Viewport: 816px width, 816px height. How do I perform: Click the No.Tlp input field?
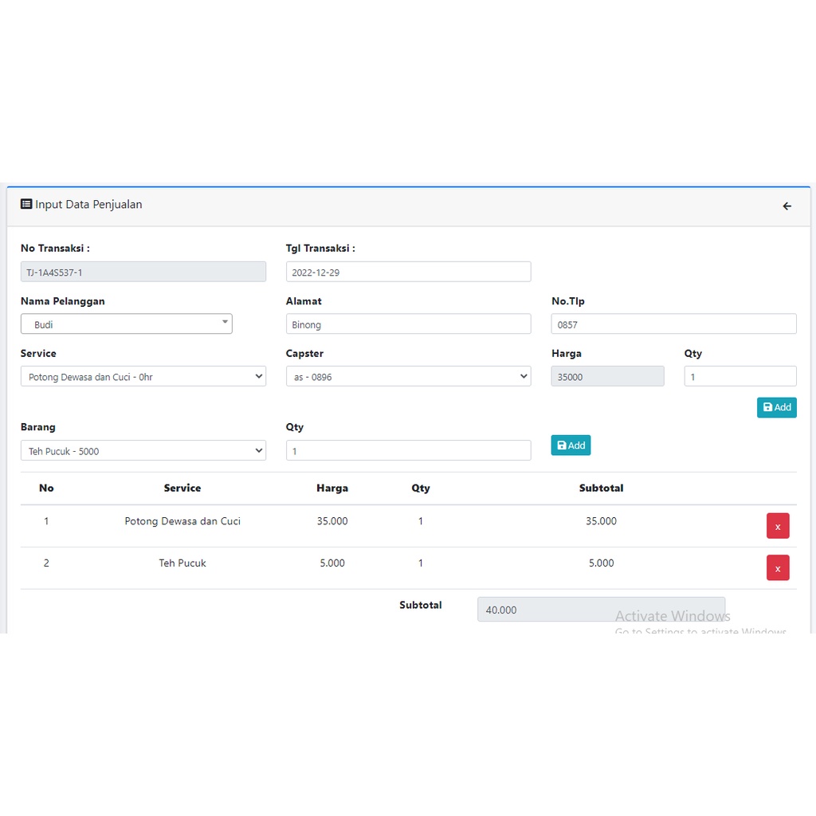(673, 324)
